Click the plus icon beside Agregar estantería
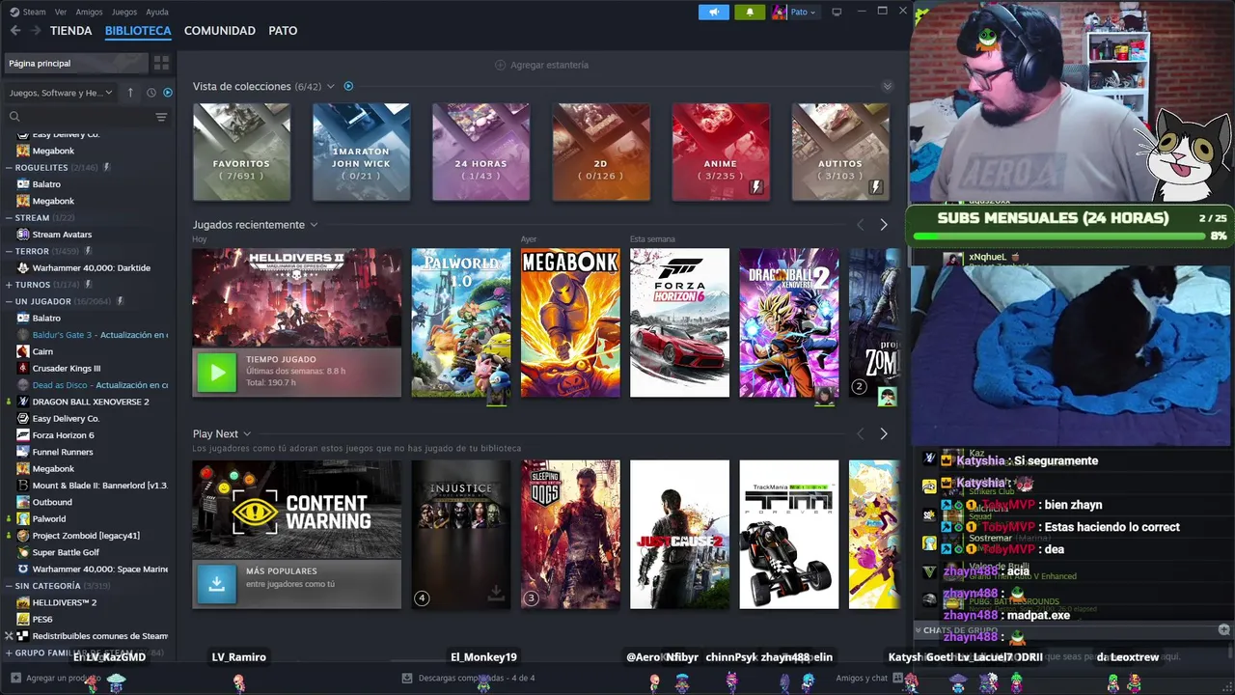This screenshot has width=1235, height=695. (x=500, y=65)
